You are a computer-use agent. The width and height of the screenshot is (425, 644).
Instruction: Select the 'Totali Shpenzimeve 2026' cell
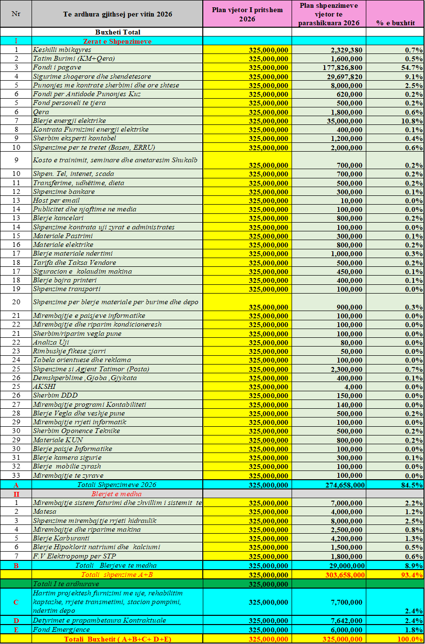(x=117, y=485)
